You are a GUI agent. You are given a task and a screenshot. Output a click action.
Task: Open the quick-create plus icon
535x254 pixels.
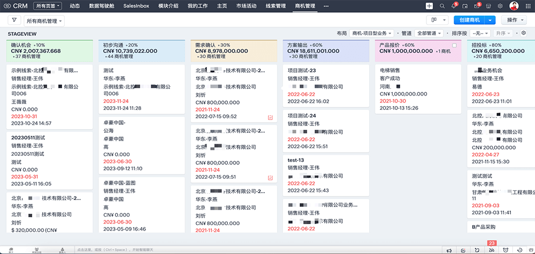click(429, 6)
